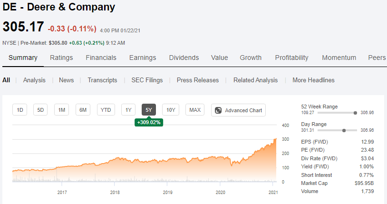Click the price change -0.33 (-0.11%)
Screen dimensions: 387x204
(x=72, y=29)
